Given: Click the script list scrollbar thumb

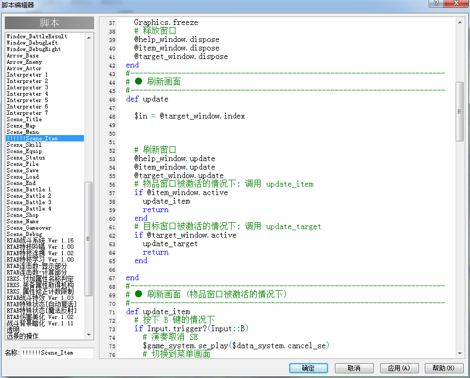Looking at the screenshot, I should click(89, 239).
